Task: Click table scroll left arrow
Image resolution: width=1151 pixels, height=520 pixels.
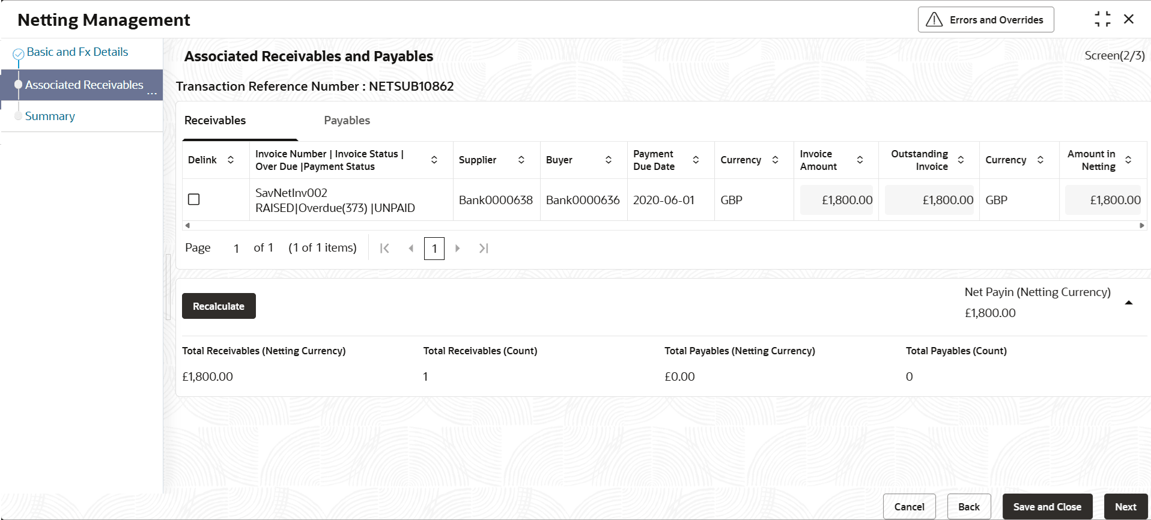Action: point(187,226)
